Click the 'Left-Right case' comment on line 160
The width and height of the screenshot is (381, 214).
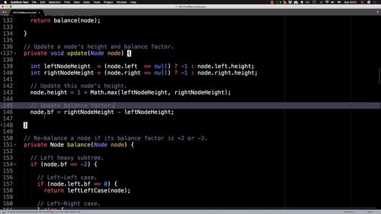tap(68, 203)
